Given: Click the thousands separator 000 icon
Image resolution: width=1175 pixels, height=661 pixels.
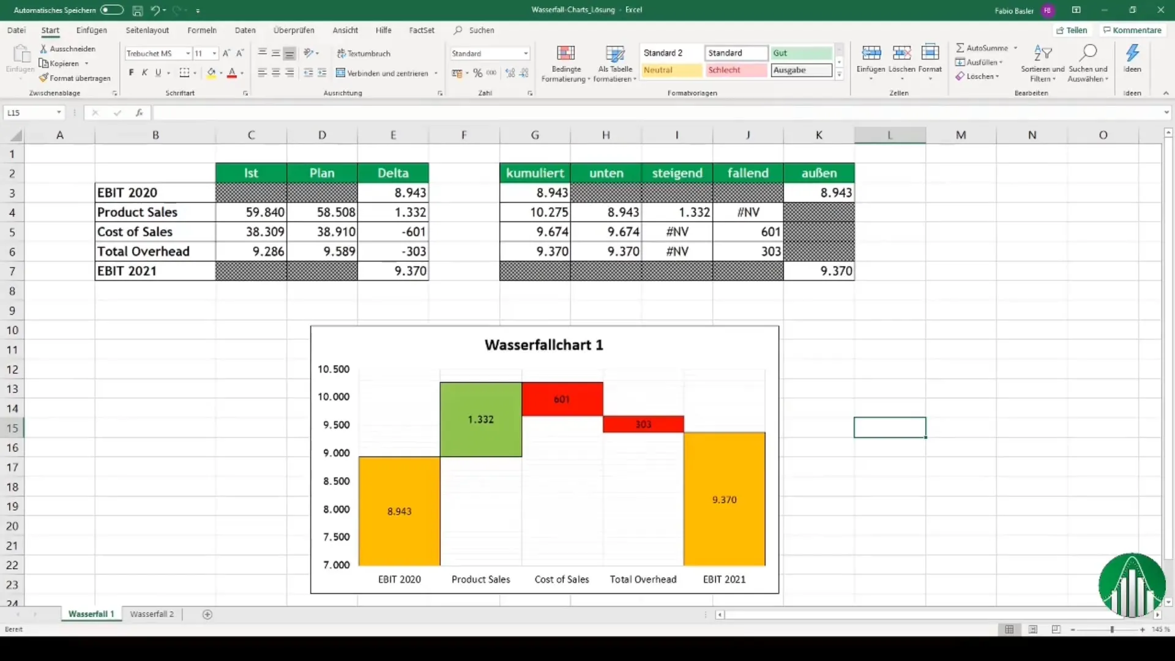Looking at the screenshot, I should (491, 73).
